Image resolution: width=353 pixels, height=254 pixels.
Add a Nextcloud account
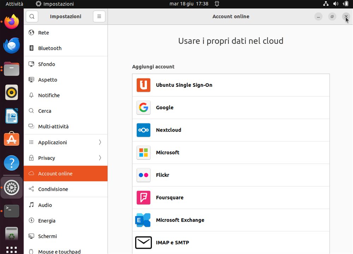(231, 130)
